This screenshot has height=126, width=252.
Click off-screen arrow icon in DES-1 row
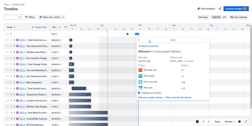(x=71, y=46)
